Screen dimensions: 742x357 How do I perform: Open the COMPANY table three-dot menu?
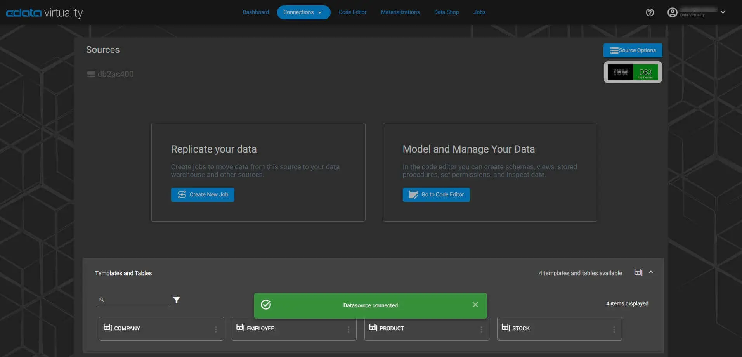pos(216,329)
